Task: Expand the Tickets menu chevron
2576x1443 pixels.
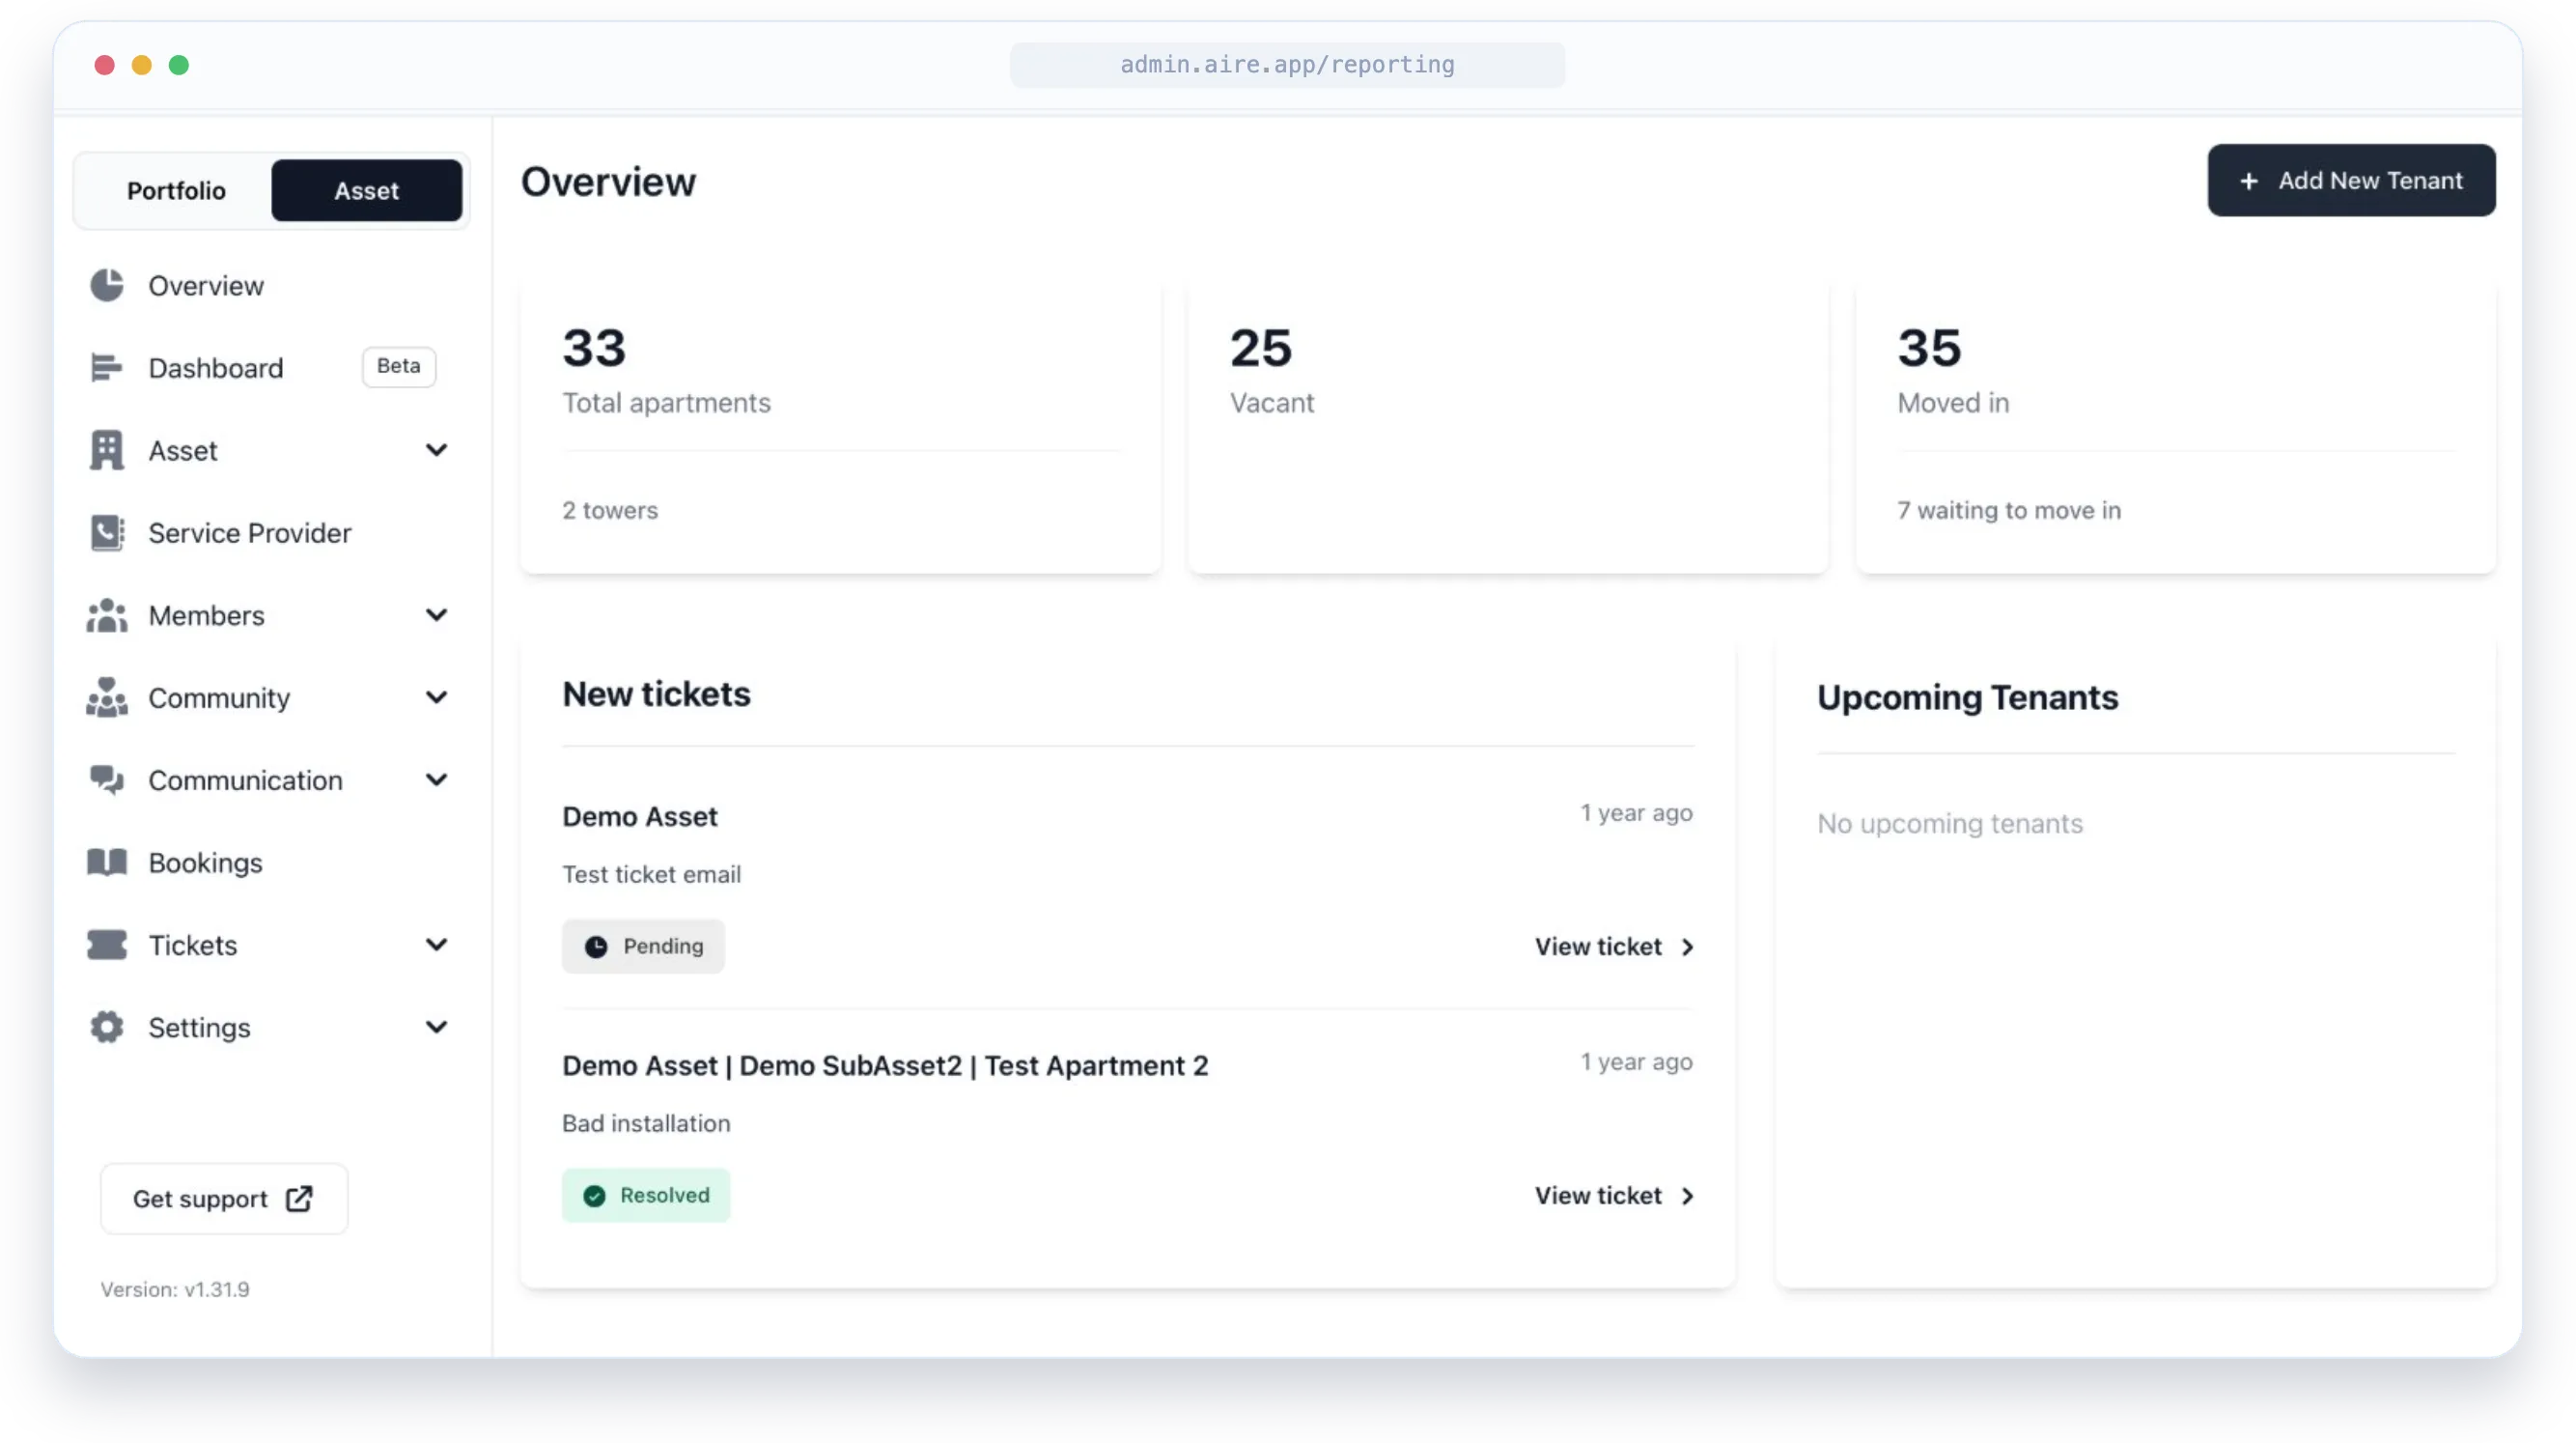Action: click(x=436, y=945)
